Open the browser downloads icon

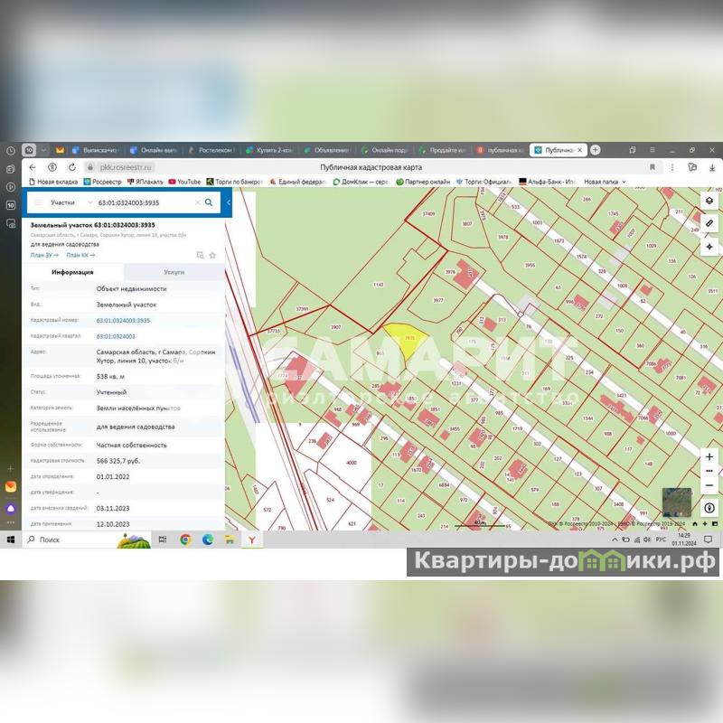(712, 167)
